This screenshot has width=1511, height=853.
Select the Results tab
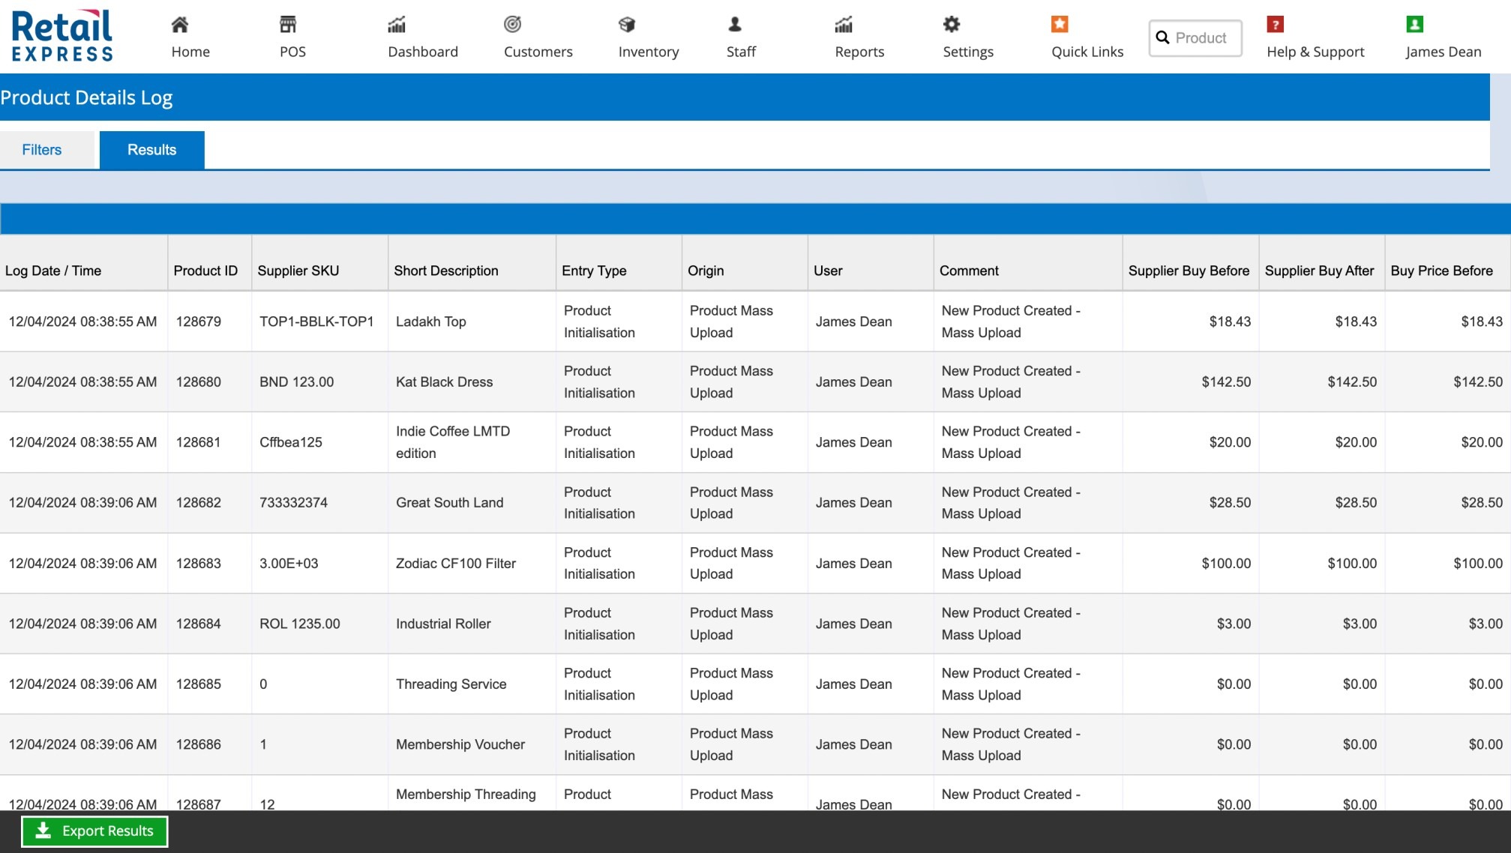[x=151, y=150]
